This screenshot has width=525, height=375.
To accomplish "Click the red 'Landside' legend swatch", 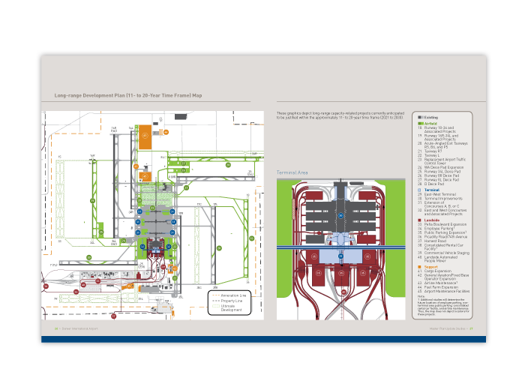I will tap(419, 220).
